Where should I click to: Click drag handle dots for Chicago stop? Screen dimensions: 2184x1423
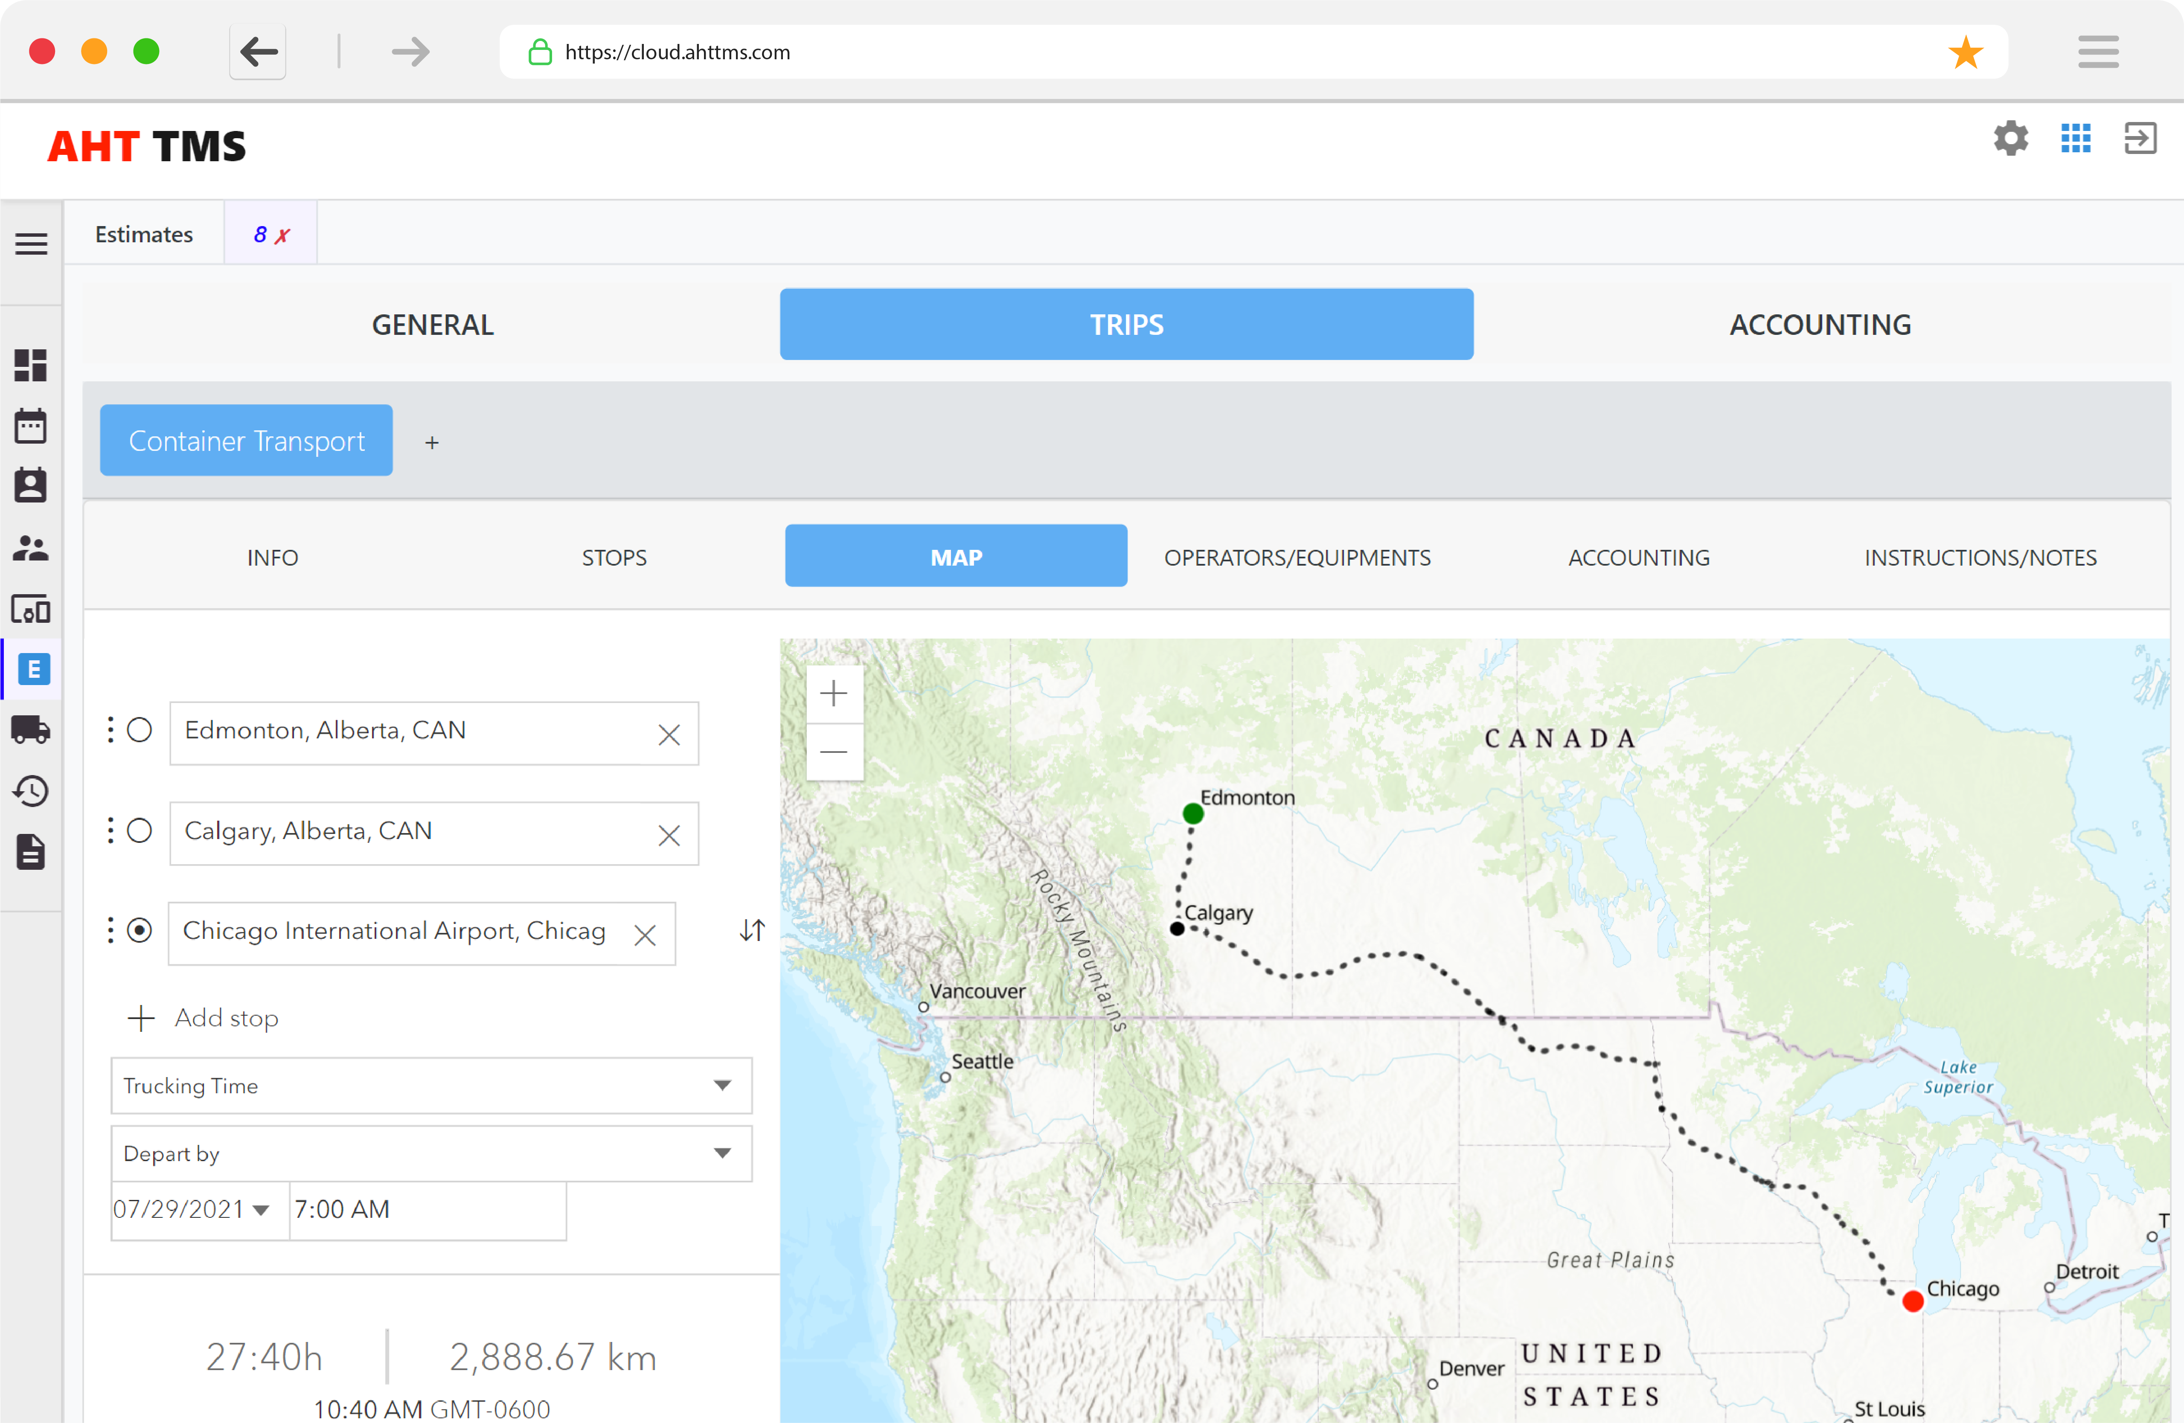[110, 930]
